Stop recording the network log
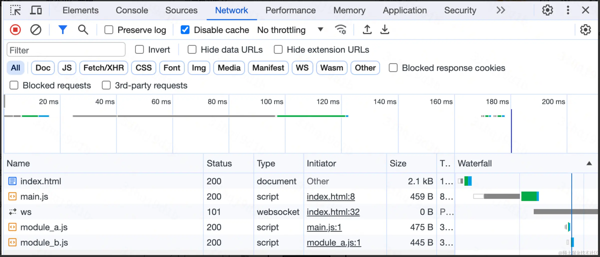Screen dimensions: 600x257 point(15,30)
